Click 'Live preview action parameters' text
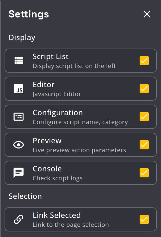Screen dimensions: 161x237 [79, 150]
